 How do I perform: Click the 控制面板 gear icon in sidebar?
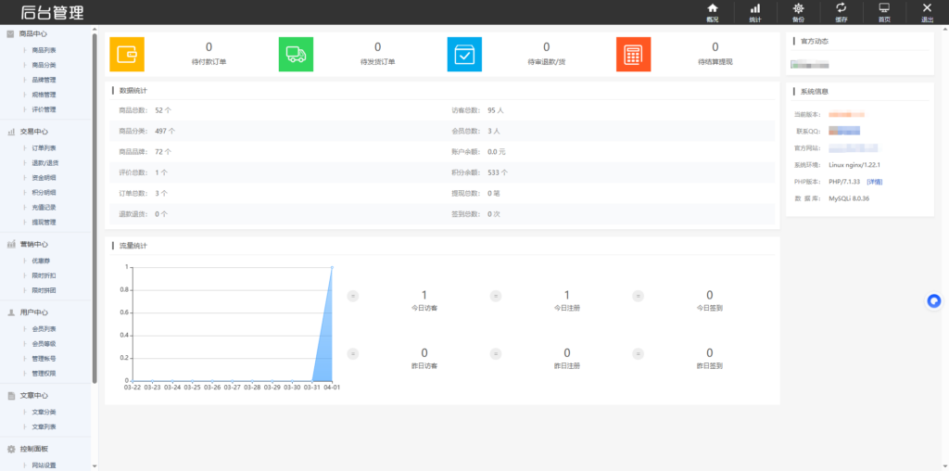11,449
